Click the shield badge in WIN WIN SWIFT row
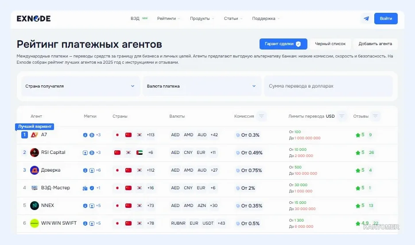 click(x=85, y=223)
